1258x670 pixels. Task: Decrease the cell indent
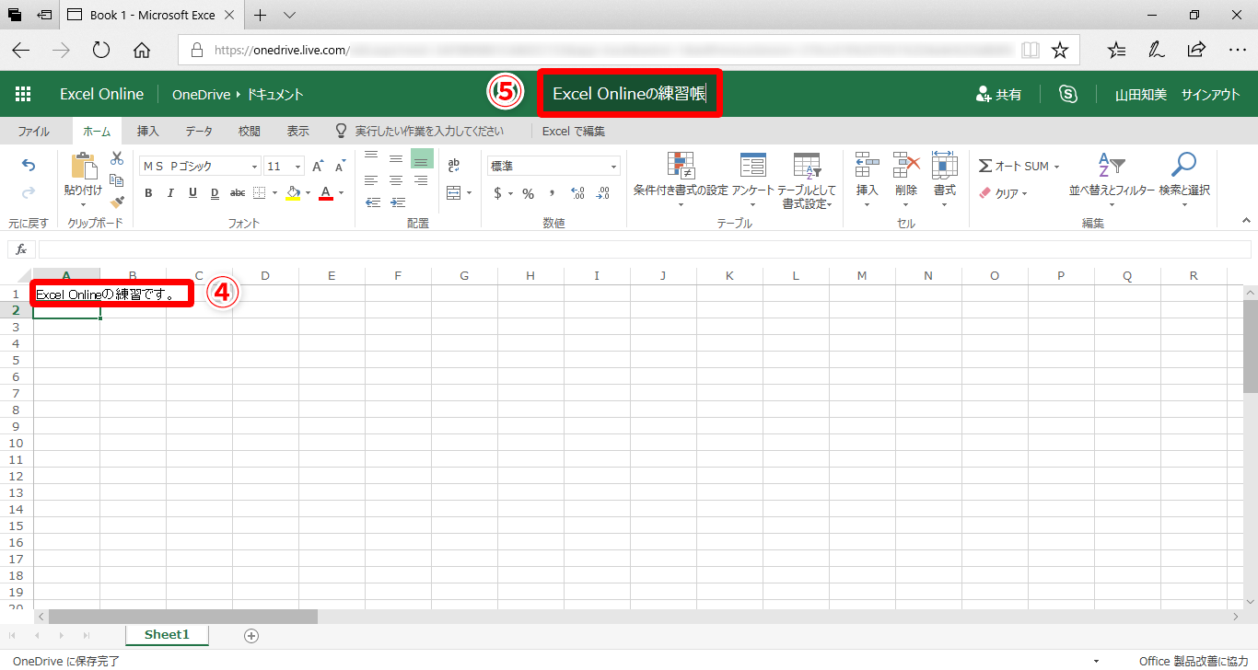pos(373,202)
